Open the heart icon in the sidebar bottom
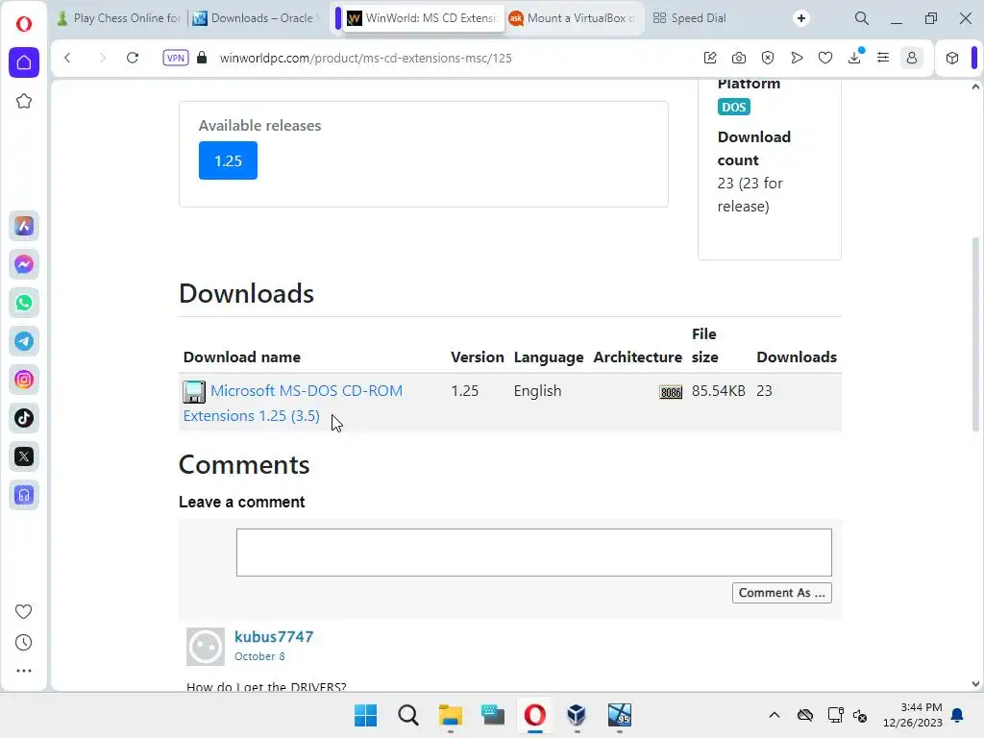Viewport: 984px width, 738px height. tap(23, 611)
